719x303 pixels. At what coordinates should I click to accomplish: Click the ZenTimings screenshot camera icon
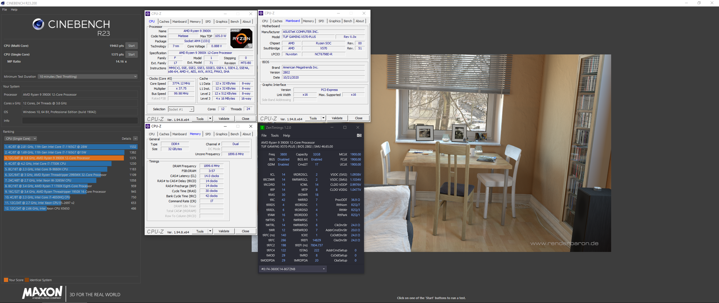tap(359, 135)
